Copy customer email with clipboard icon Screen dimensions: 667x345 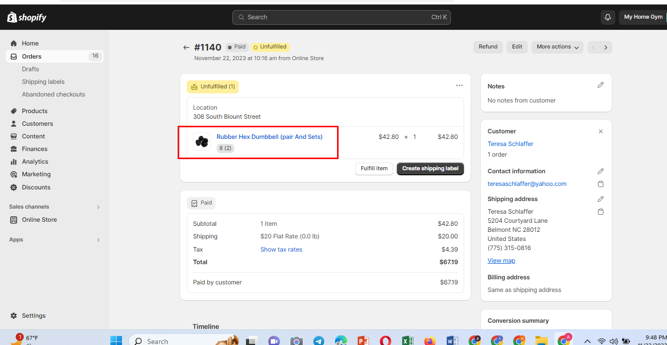point(600,184)
